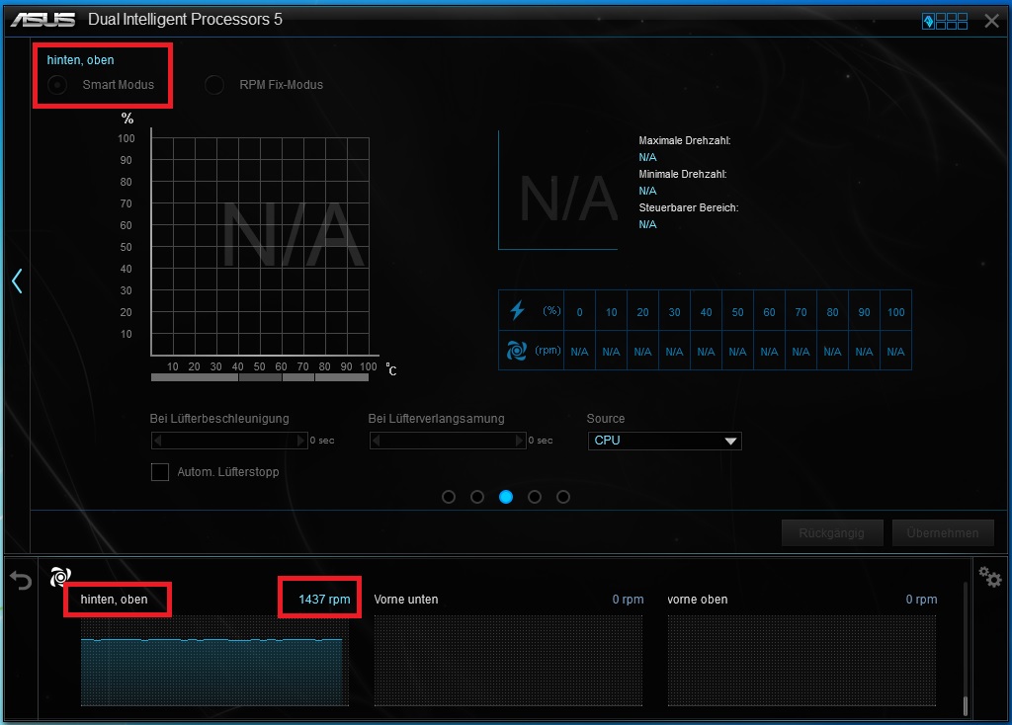The height and width of the screenshot is (725, 1012).
Task: Click the vorne oben label
Action: [697, 600]
